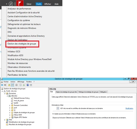The height and width of the screenshot is (129, 137).
Task: Open the Outils menu
Action: click(39, 4)
